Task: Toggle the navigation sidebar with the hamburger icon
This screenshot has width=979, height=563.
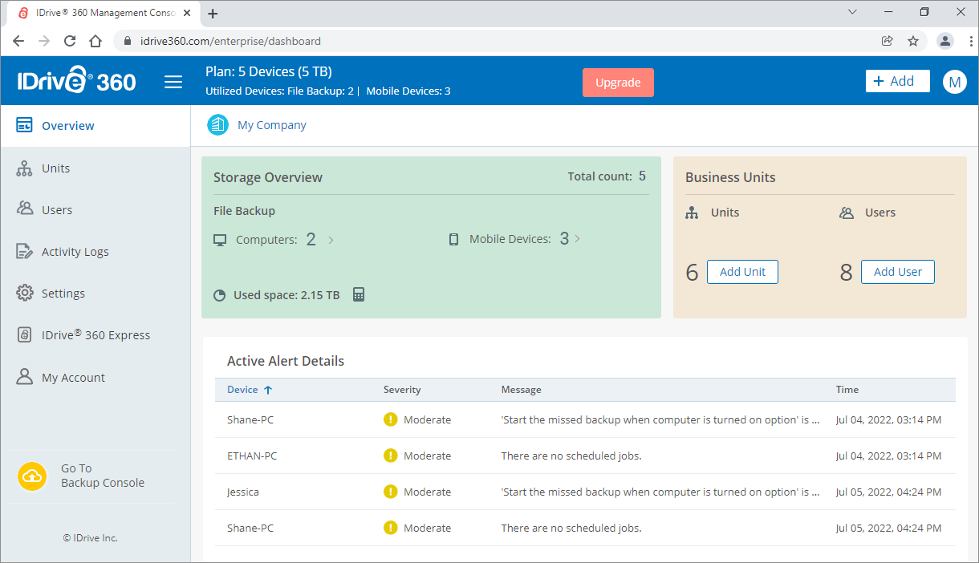Action: [173, 81]
